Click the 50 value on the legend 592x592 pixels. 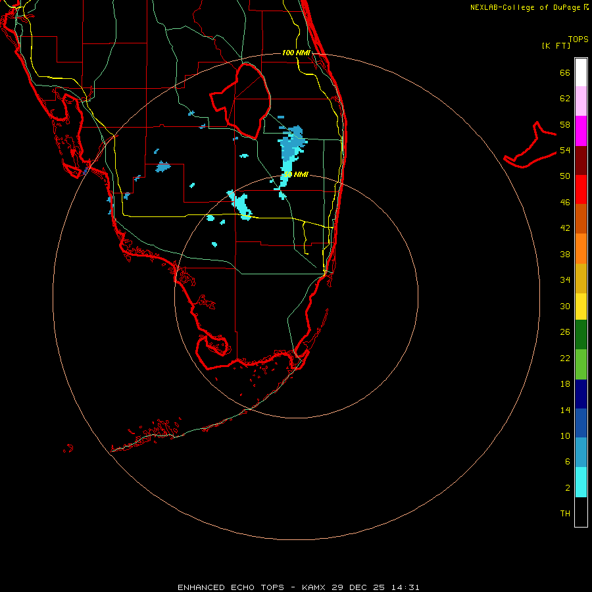coord(565,176)
